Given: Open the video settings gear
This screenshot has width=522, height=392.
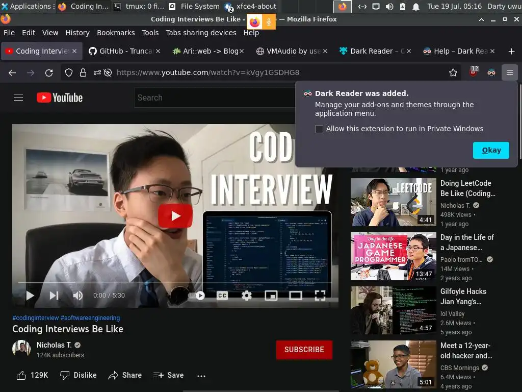Looking at the screenshot, I should [x=246, y=296].
